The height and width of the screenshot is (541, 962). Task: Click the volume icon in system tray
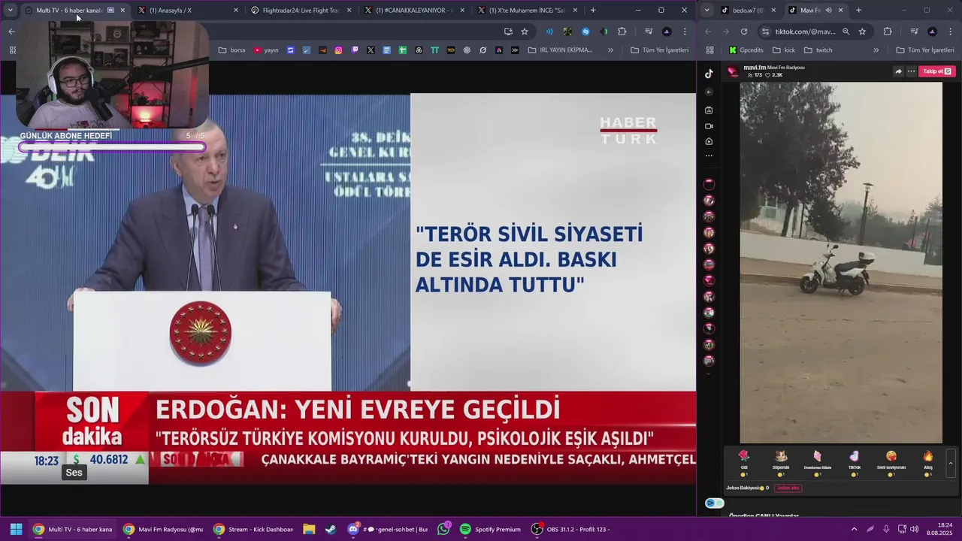914,529
